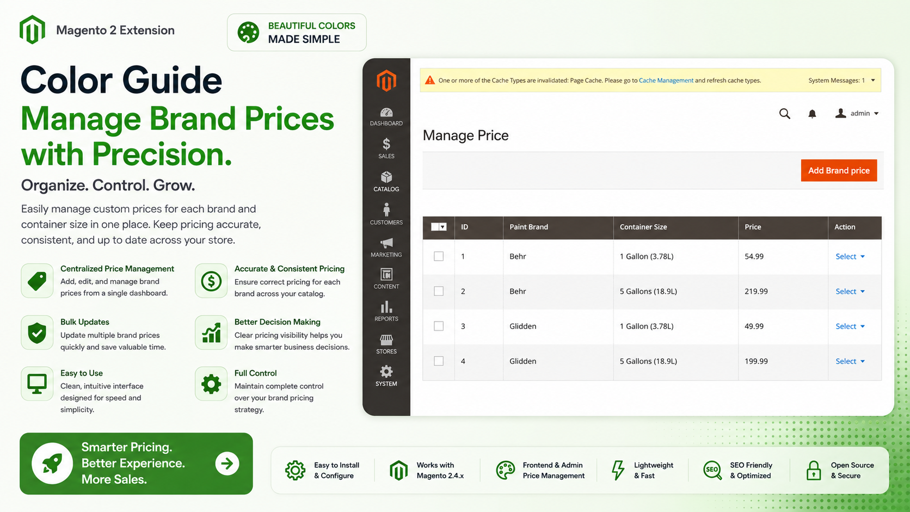Click the Magento icon beside Works with Magento 2.4.x
Viewport: 910px width, 512px height.
tap(398, 470)
